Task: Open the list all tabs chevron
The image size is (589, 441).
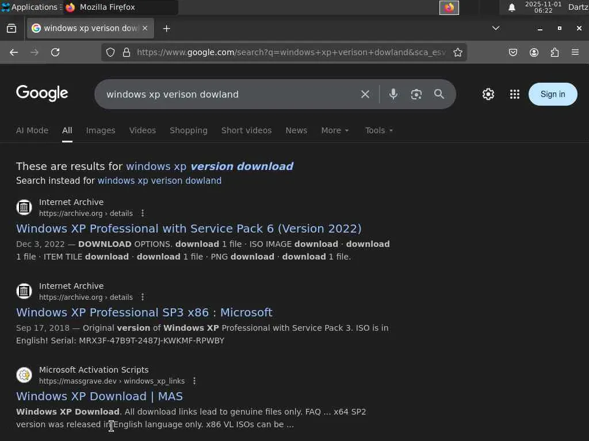Action: pyautogui.click(x=496, y=28)
